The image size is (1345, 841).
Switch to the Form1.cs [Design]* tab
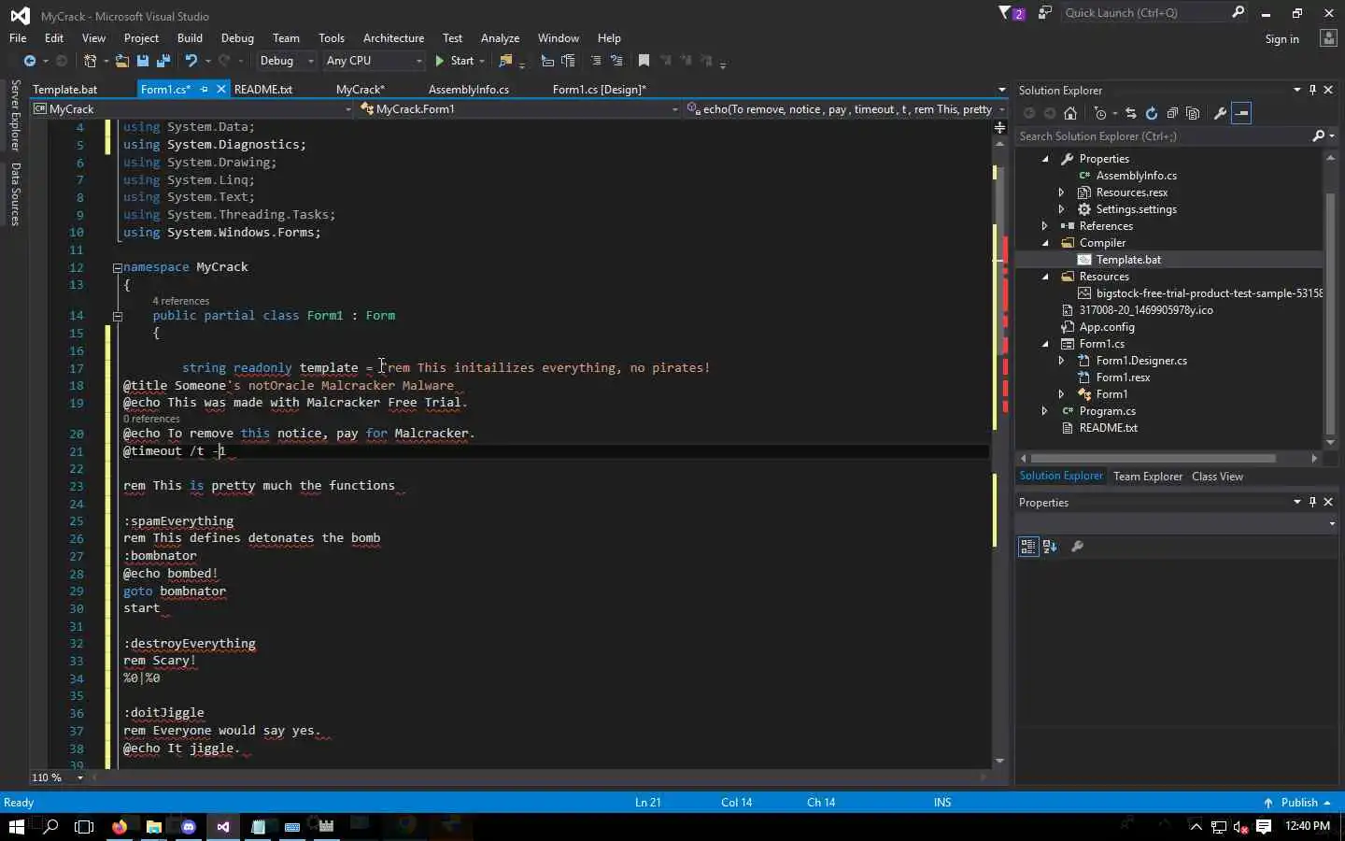(x=600, y=90)
